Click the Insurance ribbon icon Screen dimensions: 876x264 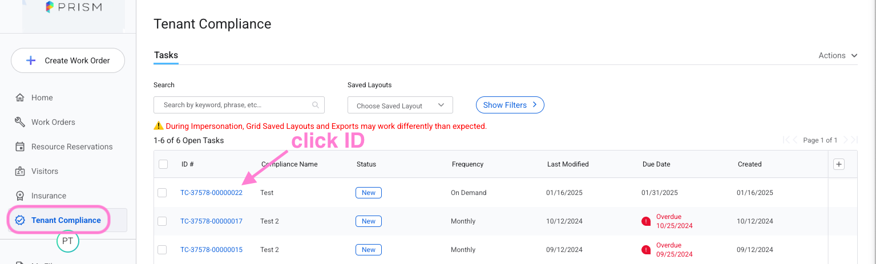click(x=20, y=196)
